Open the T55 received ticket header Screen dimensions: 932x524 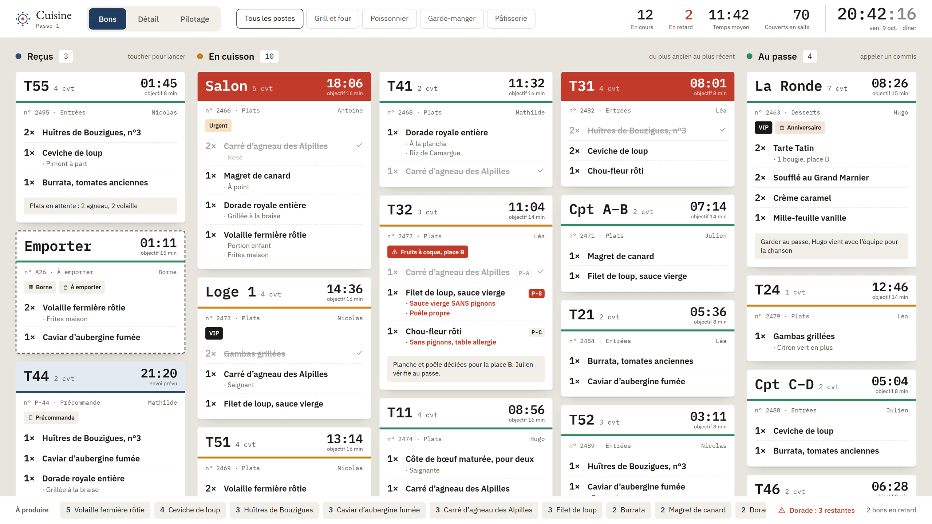click(100, 87)
